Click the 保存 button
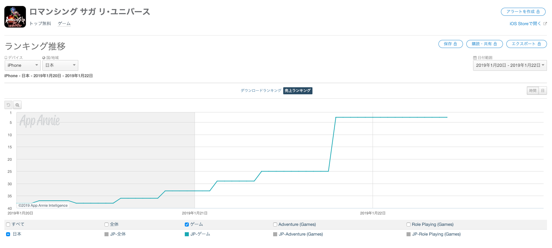552x248 pixels. click(x=451, y=44)
